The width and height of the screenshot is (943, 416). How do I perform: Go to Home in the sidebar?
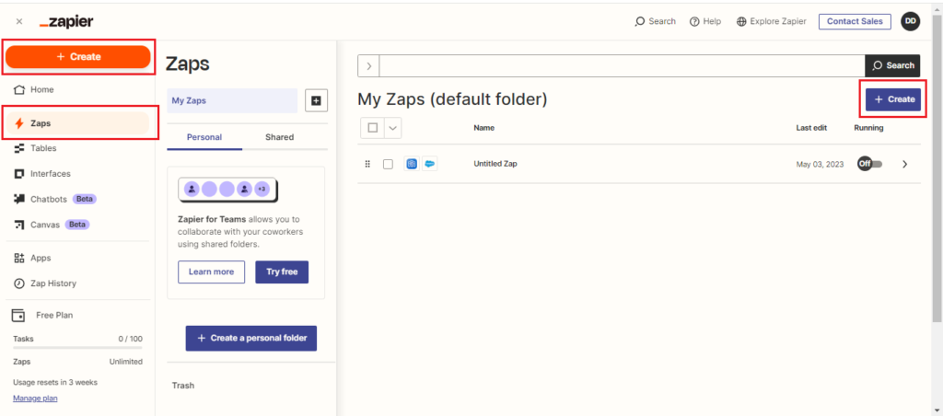coord(78,89)
